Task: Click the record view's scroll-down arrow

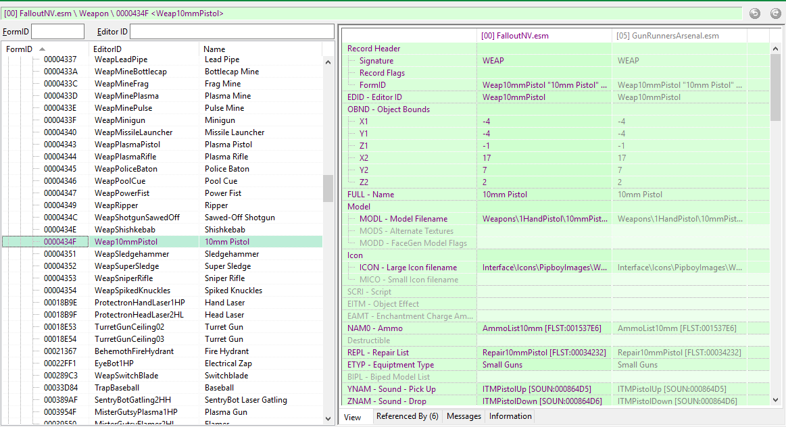Action: coord(775,400)
